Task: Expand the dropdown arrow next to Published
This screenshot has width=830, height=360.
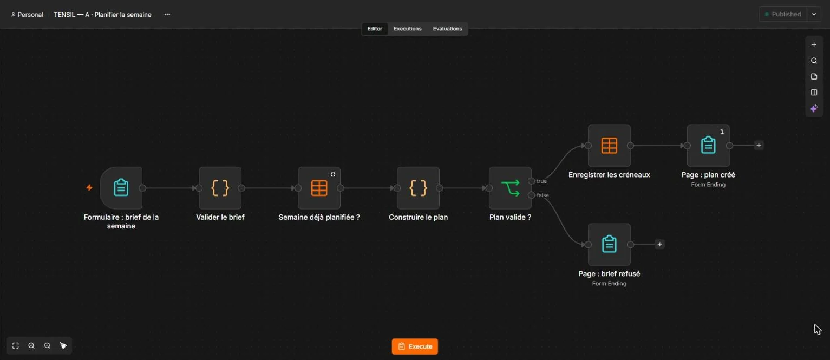Action: click(x=814, y=14)
